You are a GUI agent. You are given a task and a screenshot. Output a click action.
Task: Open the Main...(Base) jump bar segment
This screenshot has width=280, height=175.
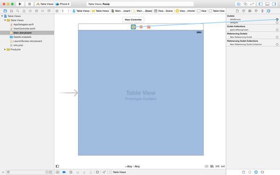point(142,11)
